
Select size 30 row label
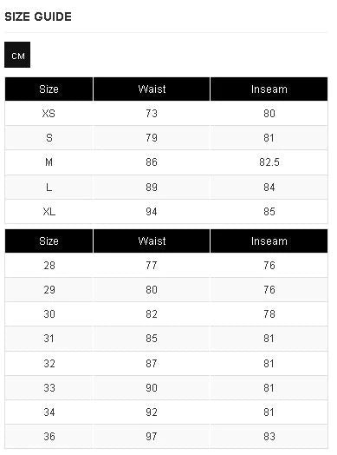click(x=49, y=314)
